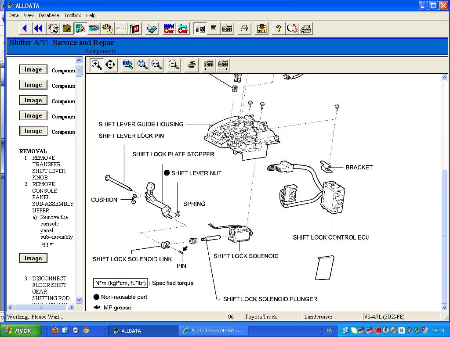Toggle the text-with-image view icon

[200, 29]
